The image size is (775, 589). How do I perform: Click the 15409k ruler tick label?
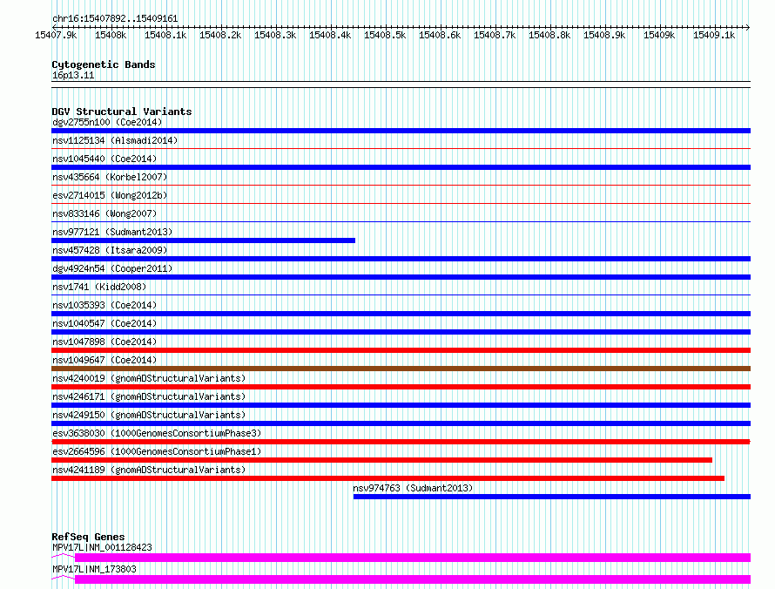coord(659,35)
